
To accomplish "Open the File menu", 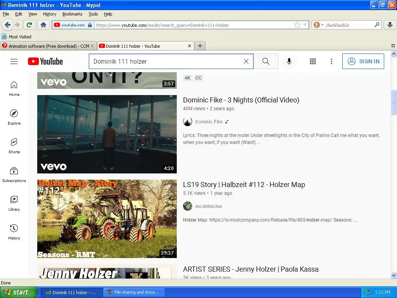I will [6, 14].
